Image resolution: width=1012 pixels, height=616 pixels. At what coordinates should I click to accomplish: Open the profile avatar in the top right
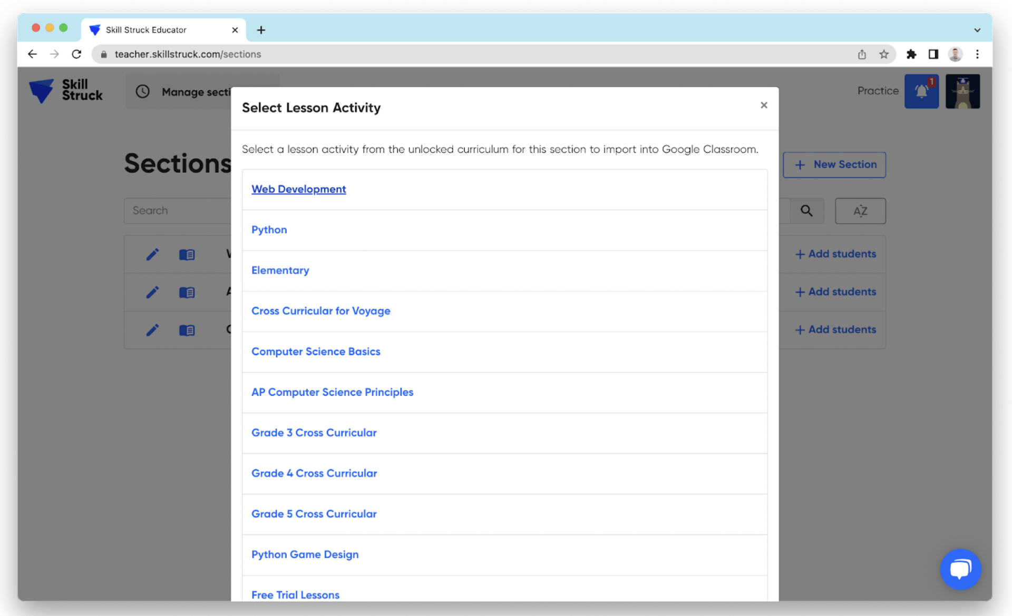(962, 91)
